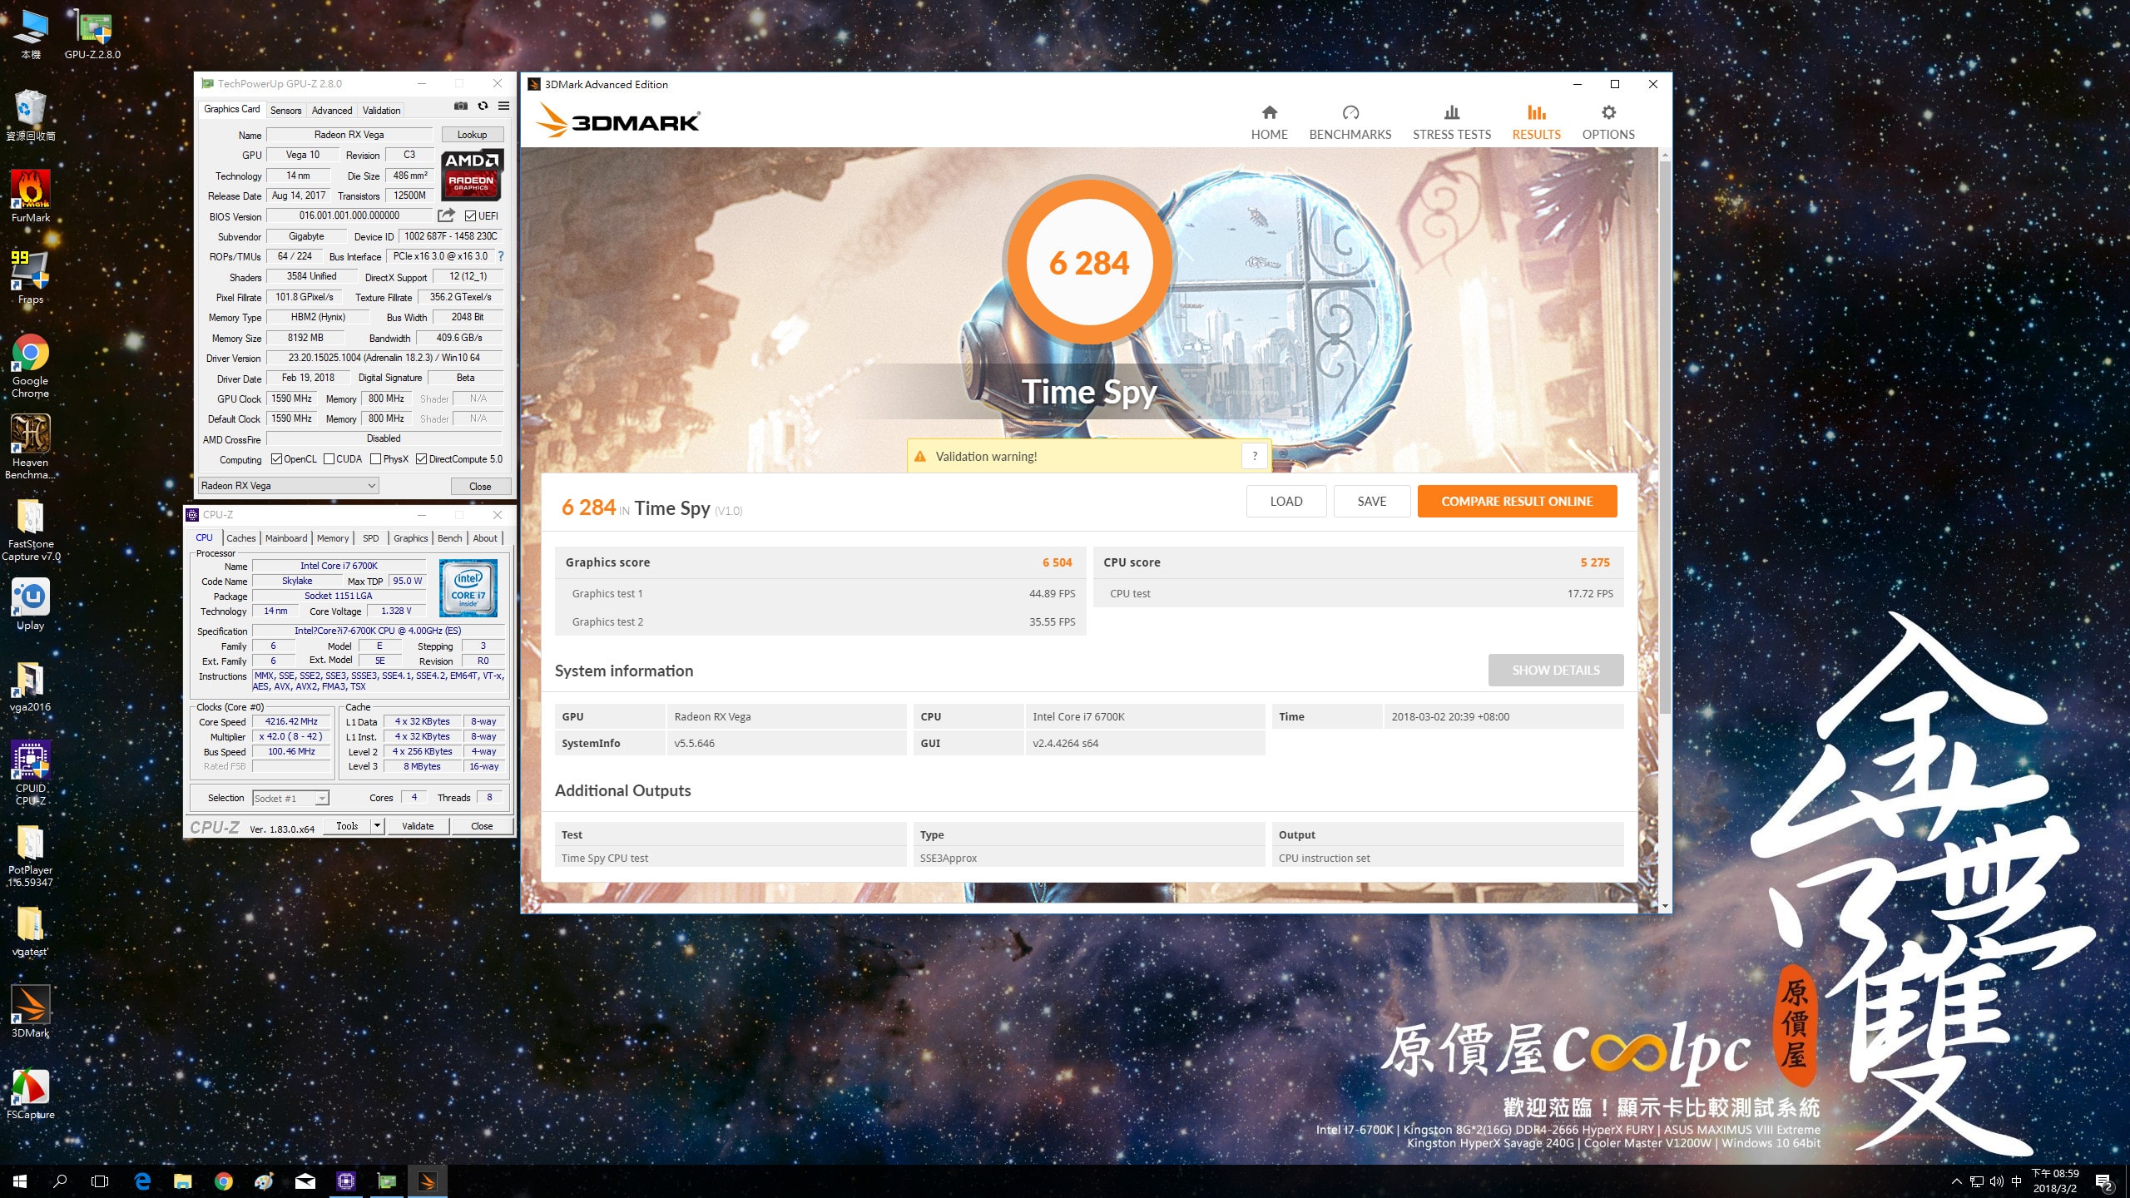
Task: Open the Uplay desktop icon
Action: [31, 605]
